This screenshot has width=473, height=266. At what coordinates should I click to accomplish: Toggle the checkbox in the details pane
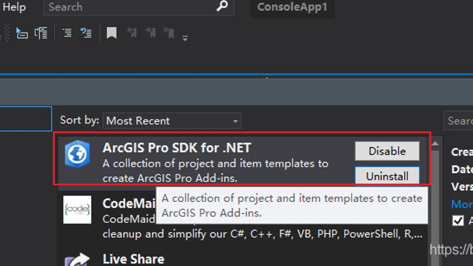(x=458, y=221)
